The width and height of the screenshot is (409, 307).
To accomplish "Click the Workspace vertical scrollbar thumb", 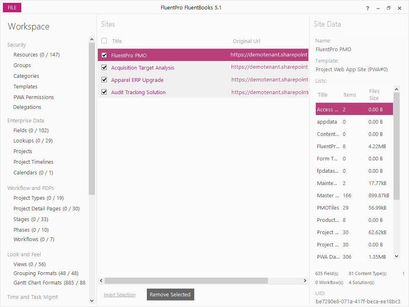I will pos(92,119).
